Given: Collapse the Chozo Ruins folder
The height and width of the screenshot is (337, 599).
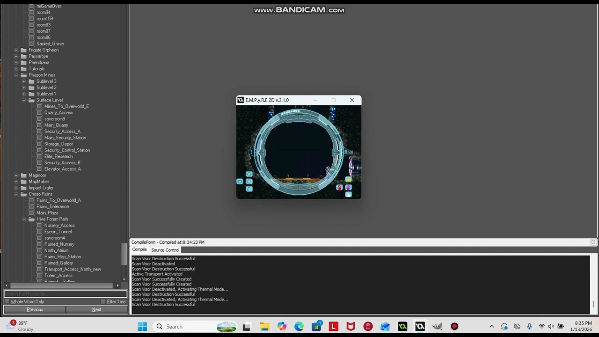Looking at the screenshot, I should click(x=16, y=194).
